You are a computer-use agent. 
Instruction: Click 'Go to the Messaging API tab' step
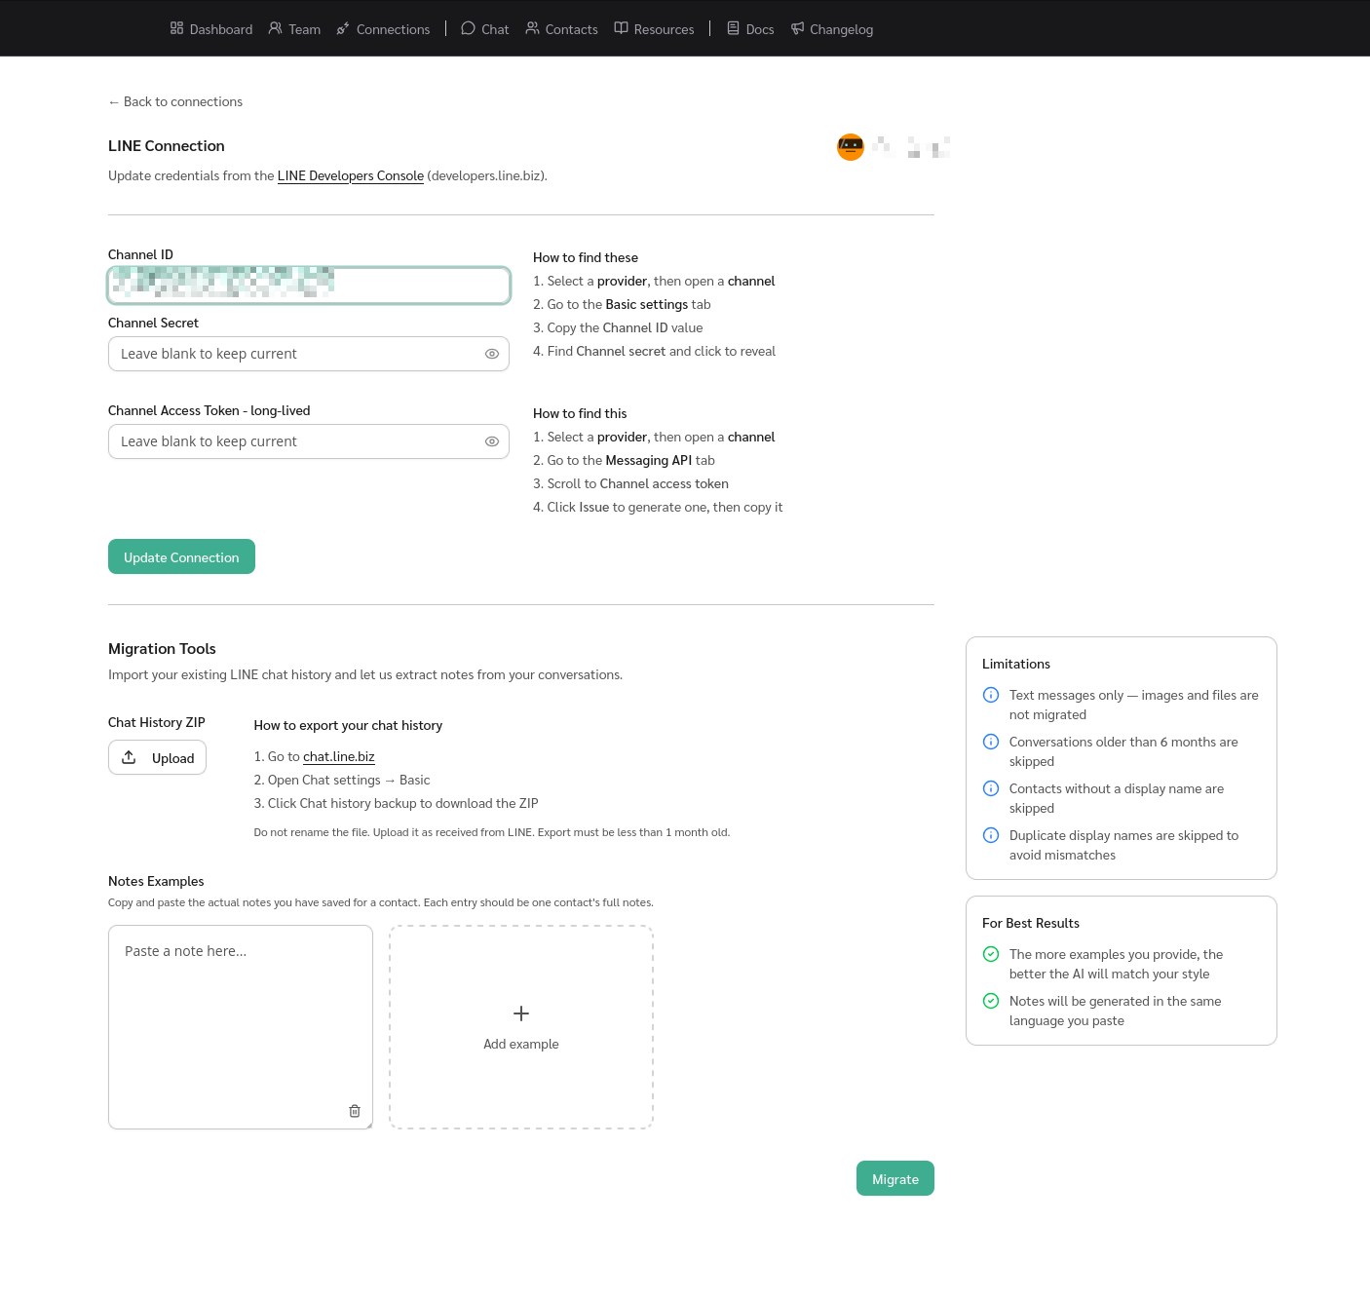point(624,460)
